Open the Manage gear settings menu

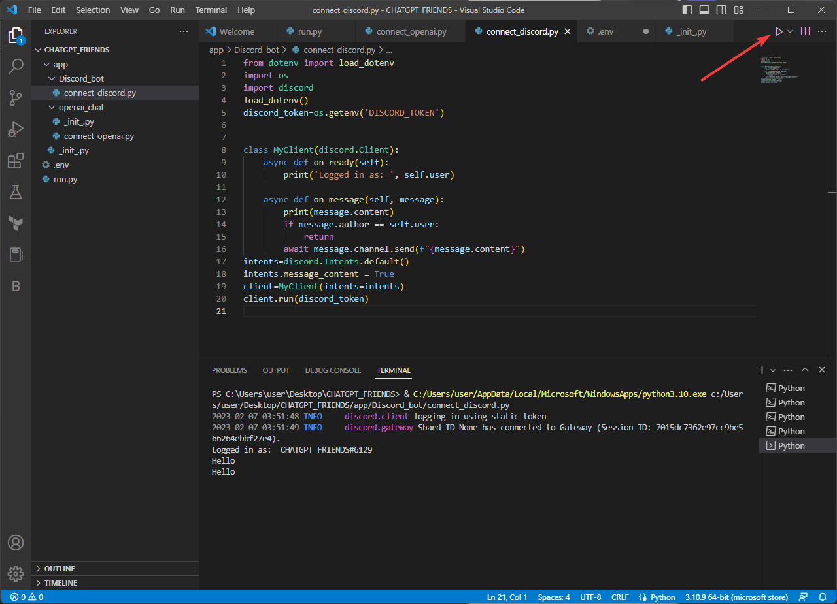16,574
